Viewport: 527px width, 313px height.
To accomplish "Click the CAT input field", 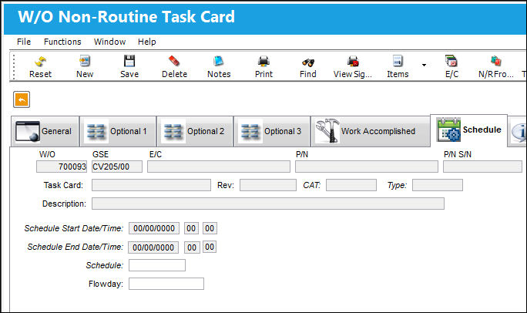I will pyautogui.click(x=351, y=185).
